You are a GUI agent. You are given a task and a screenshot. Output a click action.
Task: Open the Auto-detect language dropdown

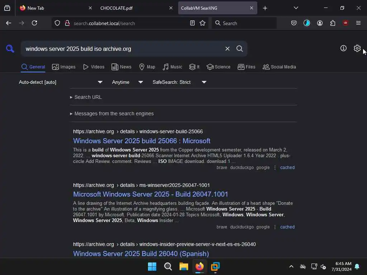pyautogui.click(x=61, y=82)
